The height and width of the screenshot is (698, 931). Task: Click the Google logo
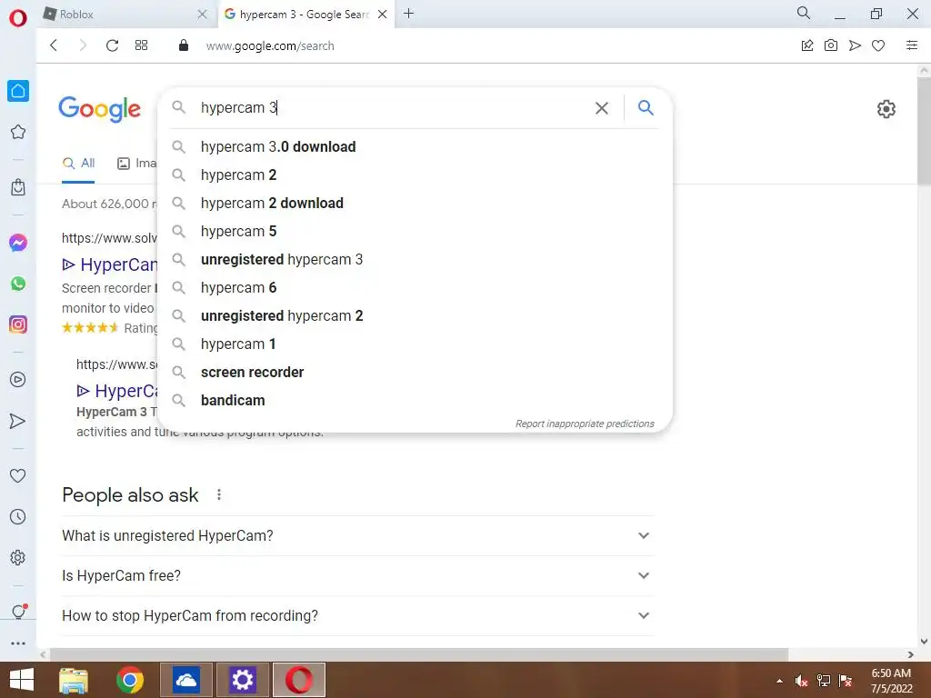[99, 109]
